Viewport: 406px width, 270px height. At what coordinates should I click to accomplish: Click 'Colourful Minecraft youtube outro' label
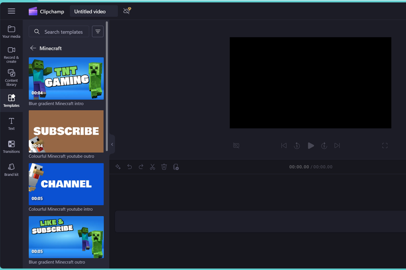point(61,156)
